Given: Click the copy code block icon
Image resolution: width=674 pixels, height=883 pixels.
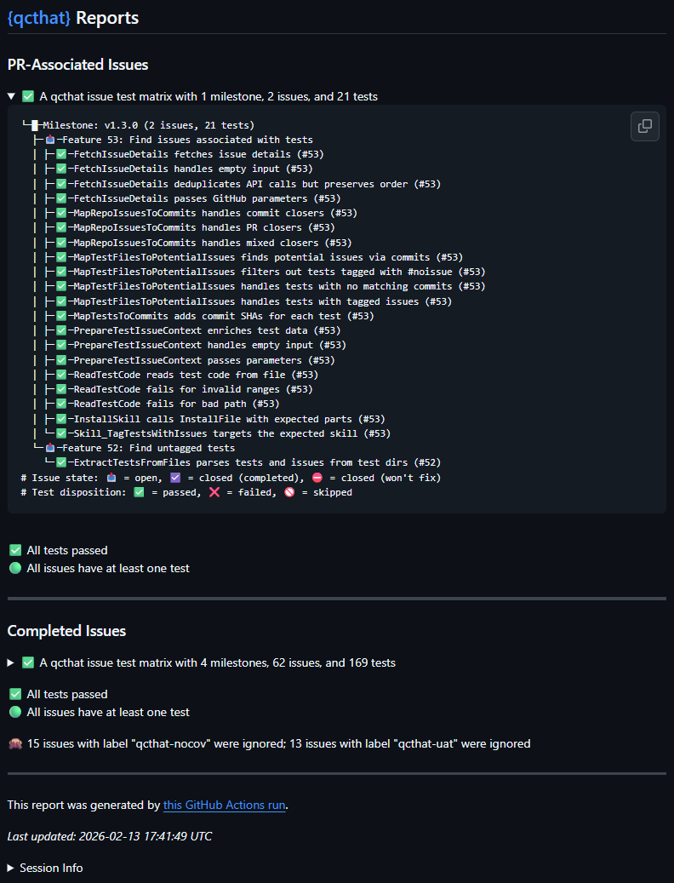Looking at the screenshot, I should [645, 126].
